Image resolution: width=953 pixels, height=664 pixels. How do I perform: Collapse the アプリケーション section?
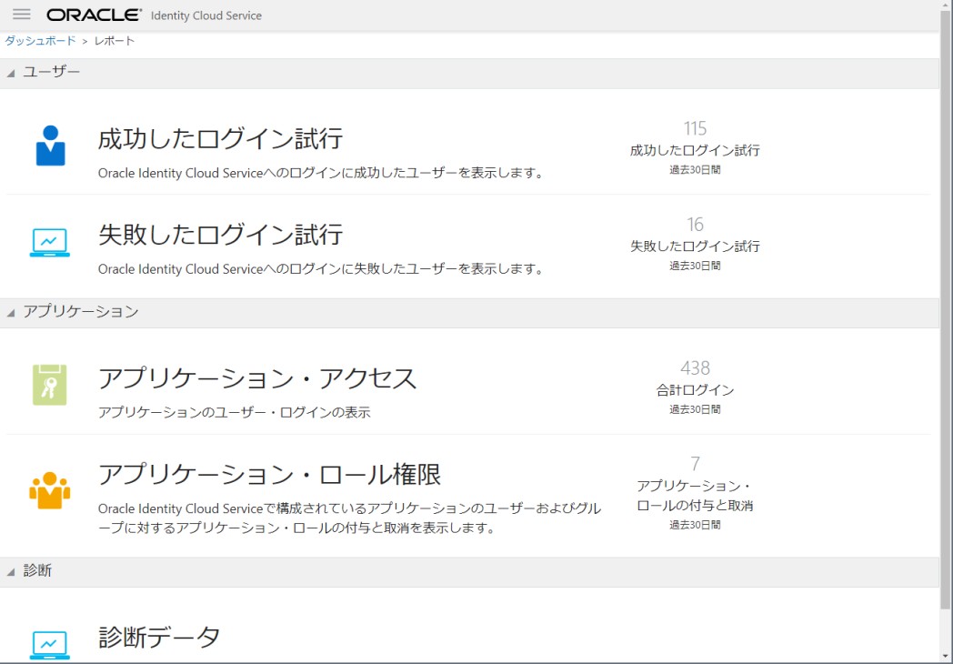[10, 313]
